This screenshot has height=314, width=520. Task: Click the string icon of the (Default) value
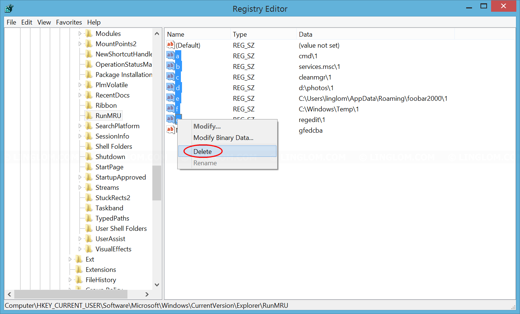(x=170, y=45)
